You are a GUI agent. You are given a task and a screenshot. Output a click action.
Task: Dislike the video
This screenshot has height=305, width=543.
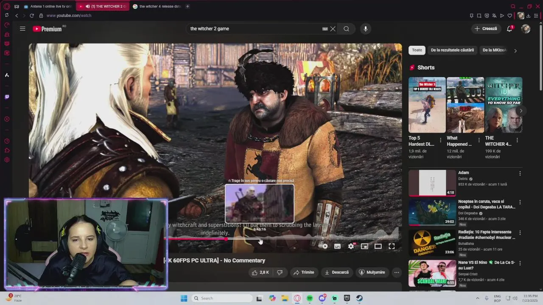(x=280, y=272)
